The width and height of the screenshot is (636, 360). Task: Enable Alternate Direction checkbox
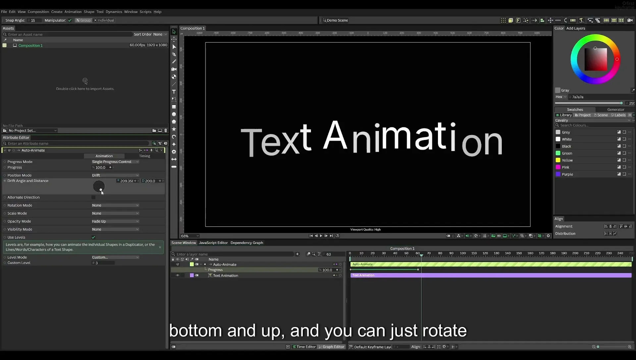point(93,198)
